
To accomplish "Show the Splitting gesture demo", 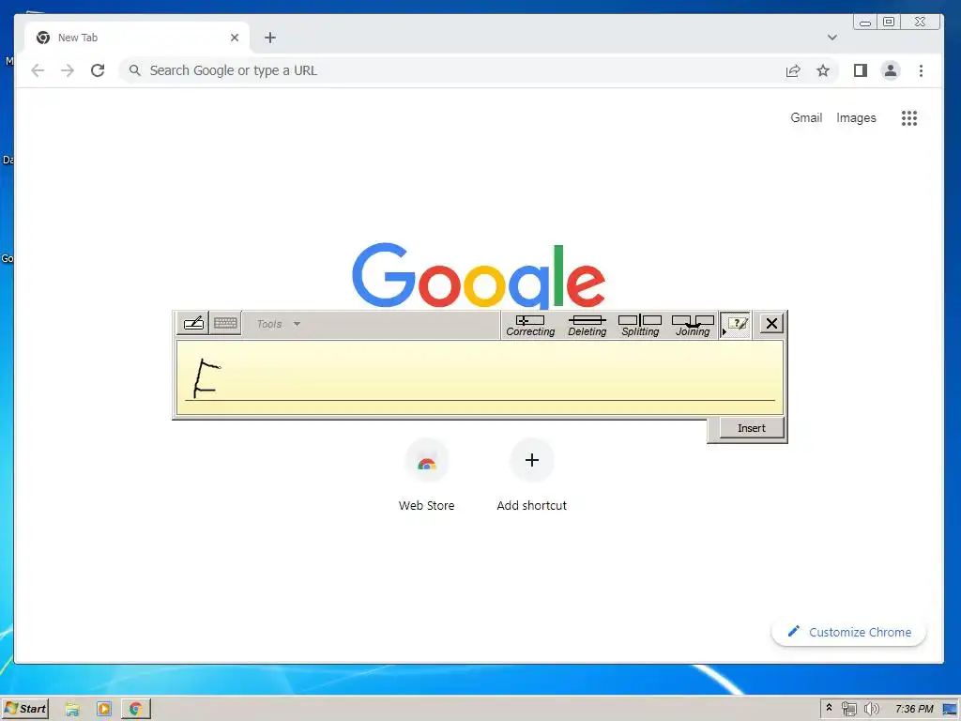I will click(x=640, y=326).
